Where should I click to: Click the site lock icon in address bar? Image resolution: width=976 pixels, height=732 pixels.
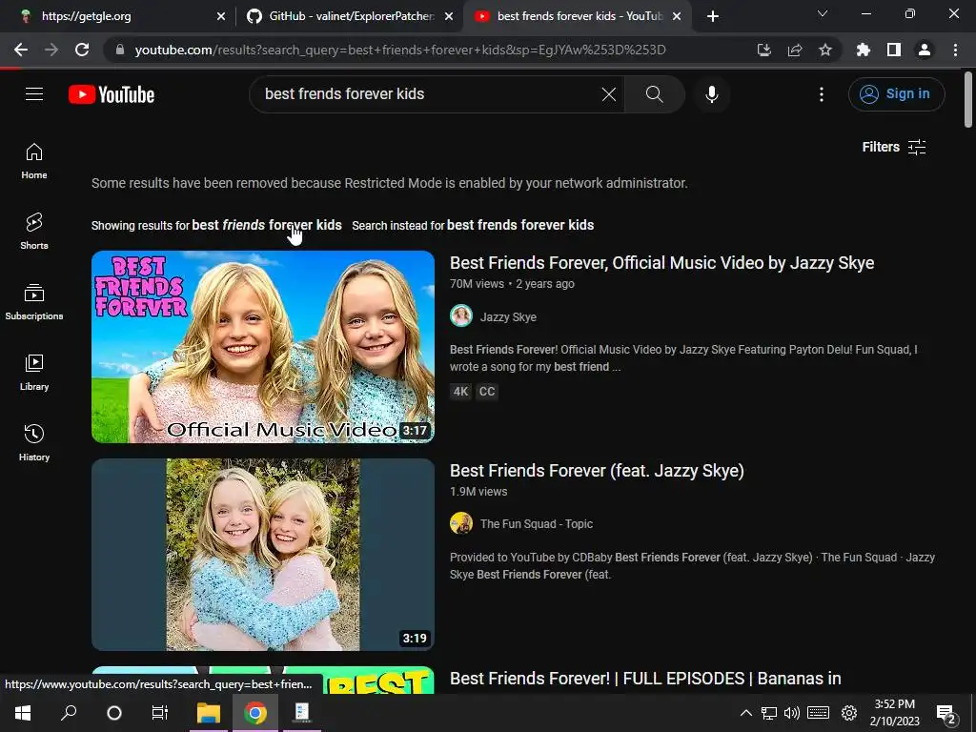tap(119, 50)
